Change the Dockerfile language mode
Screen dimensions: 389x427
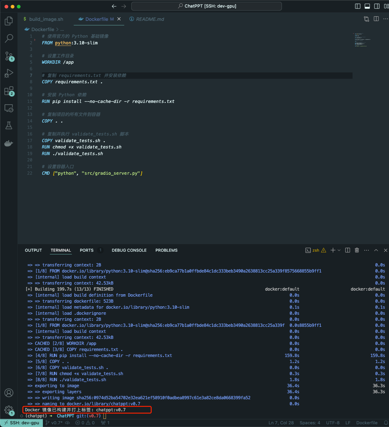[x=367, y=423]
